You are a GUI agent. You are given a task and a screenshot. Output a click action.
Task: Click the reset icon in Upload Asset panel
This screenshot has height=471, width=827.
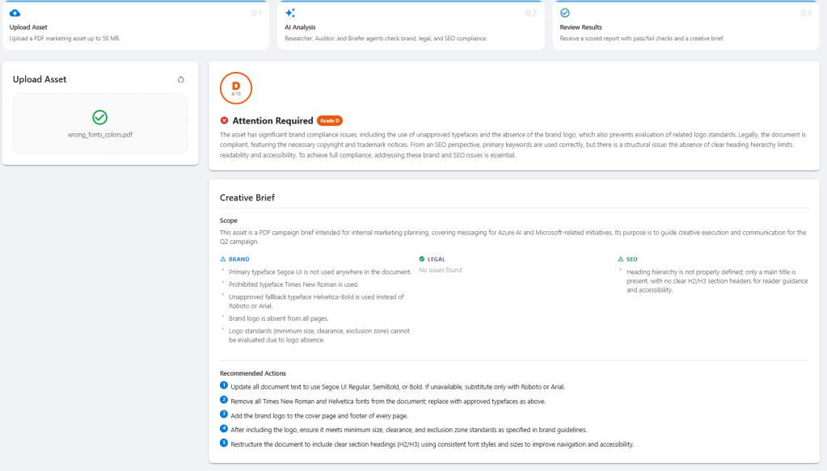tap(181, 80)
